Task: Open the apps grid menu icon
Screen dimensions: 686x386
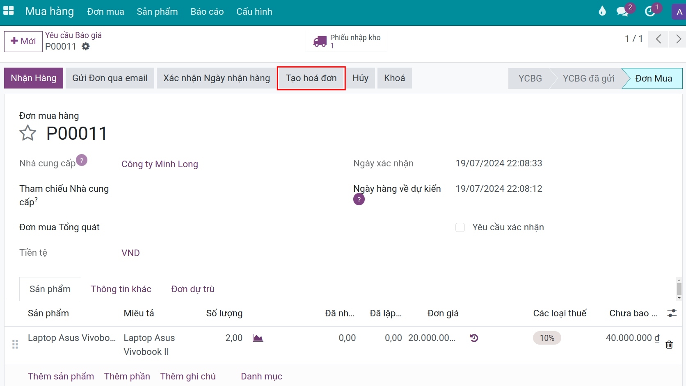Action: point(9,11)
